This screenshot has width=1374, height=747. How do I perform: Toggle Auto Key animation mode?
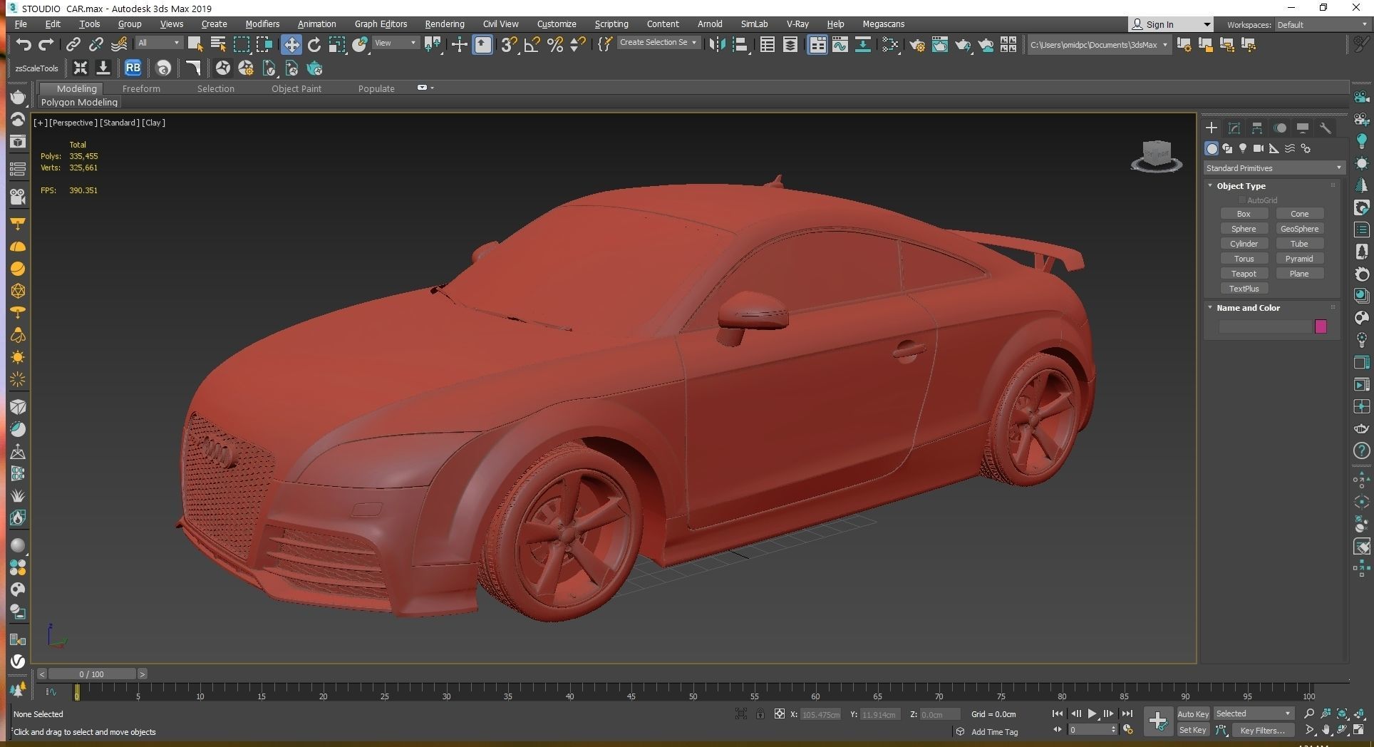[x=1193, y=713]
